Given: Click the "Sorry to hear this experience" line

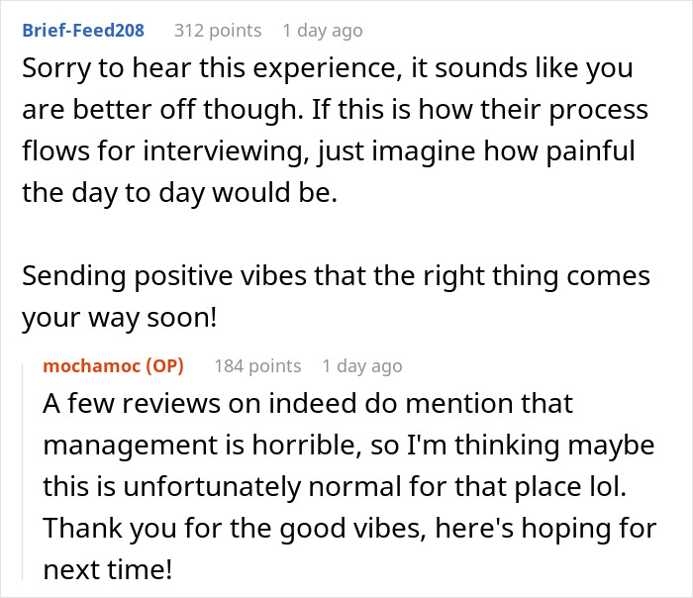Looking at the screenshot, I should [x=328, y=71].
